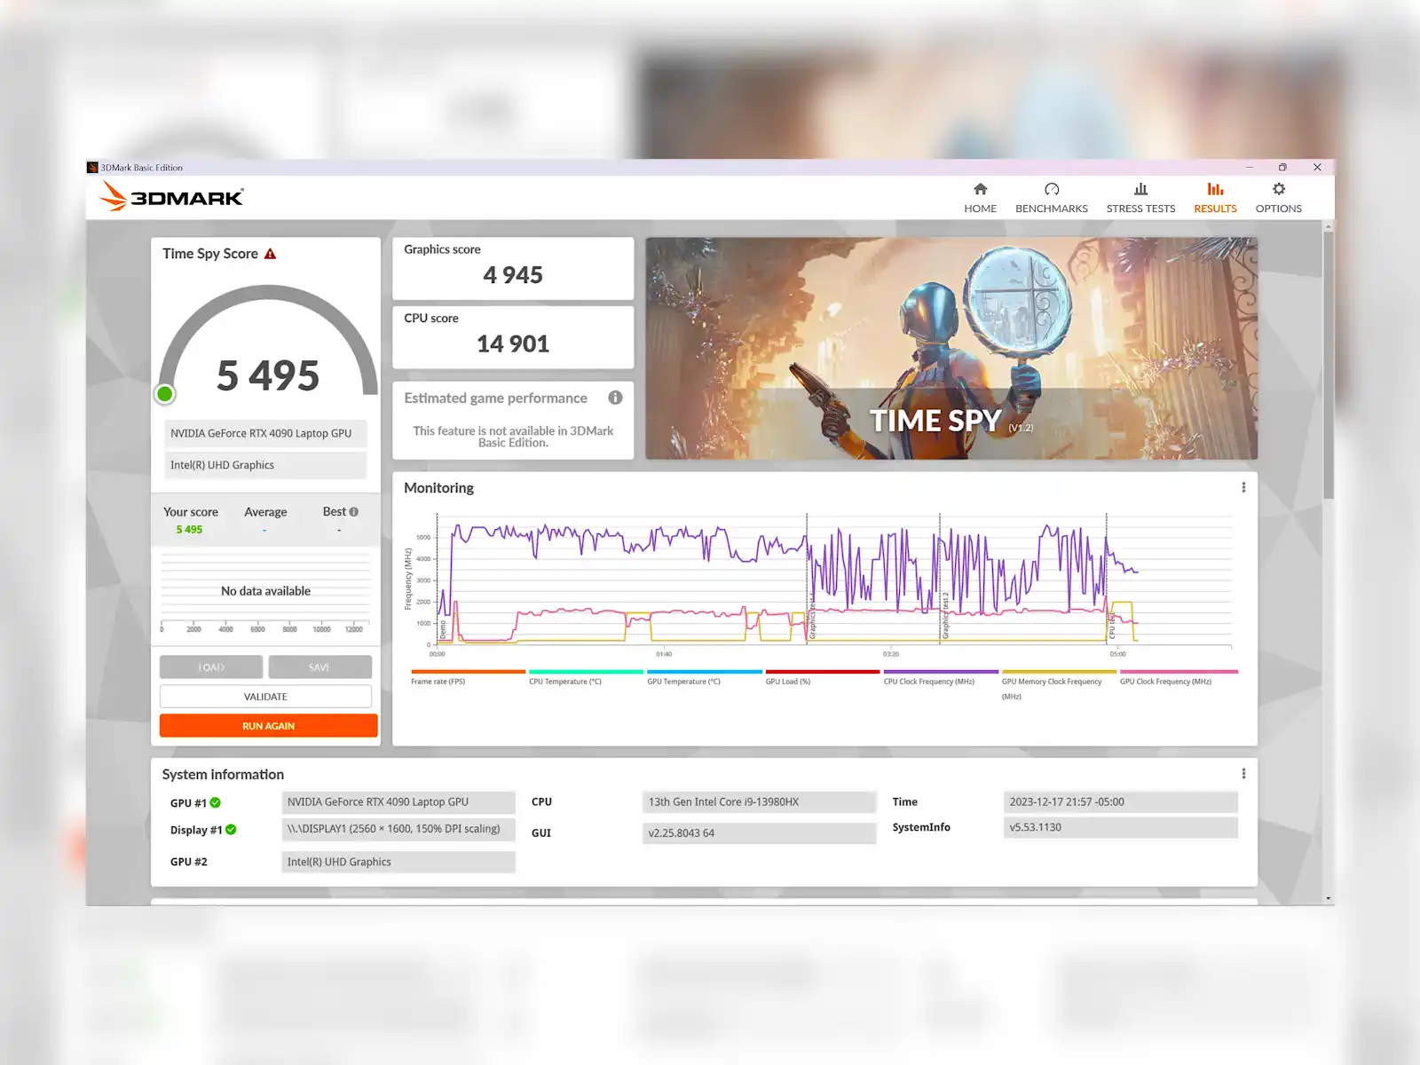This screenshot has height=1065, width=1420.
Task: Click the Load button
Action: pyautogui.click(x=211, y=667)
